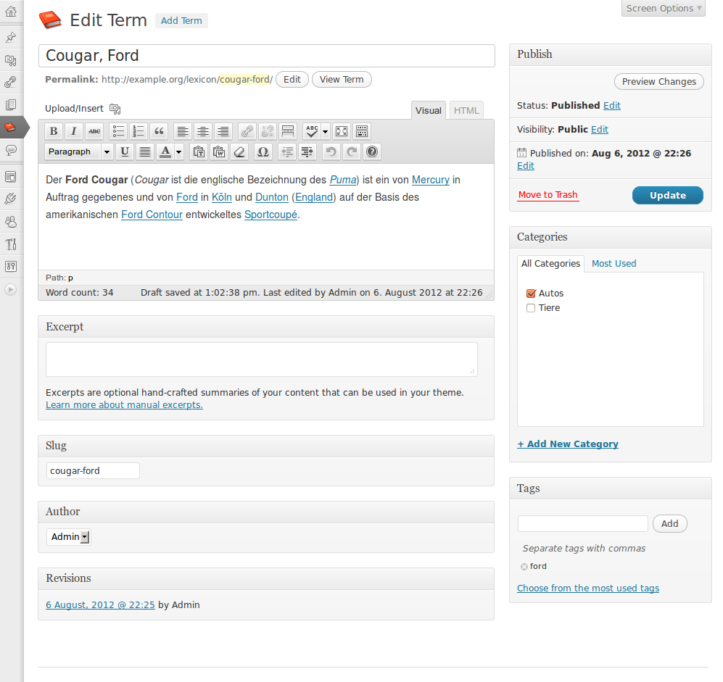The height and width of the screenshot is (682, 723).
Task: Open the Add Media upload icon
Action: pyautogui.click(x=115, y=109)
